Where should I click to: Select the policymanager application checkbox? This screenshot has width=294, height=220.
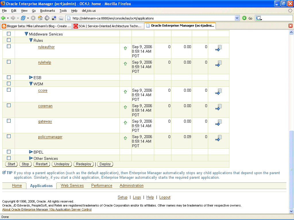click(x=9, y=136)
